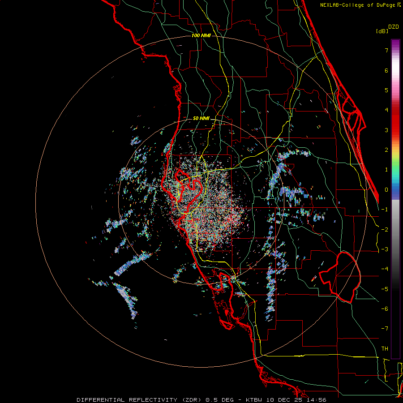Click the TH threshold label on the scale
Screen dimensions: 403x403
[x=385, y=349]
